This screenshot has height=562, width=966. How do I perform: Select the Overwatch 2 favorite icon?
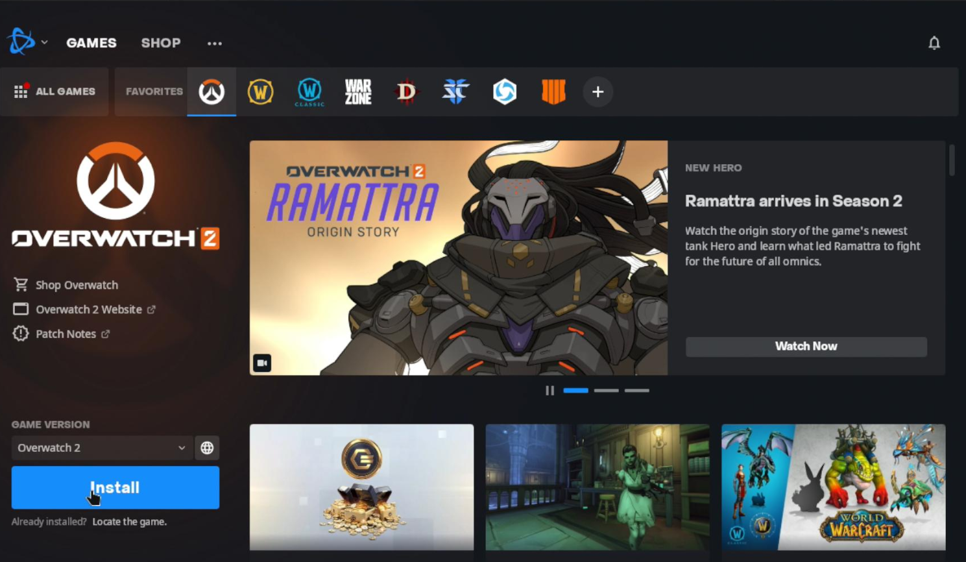211,92
